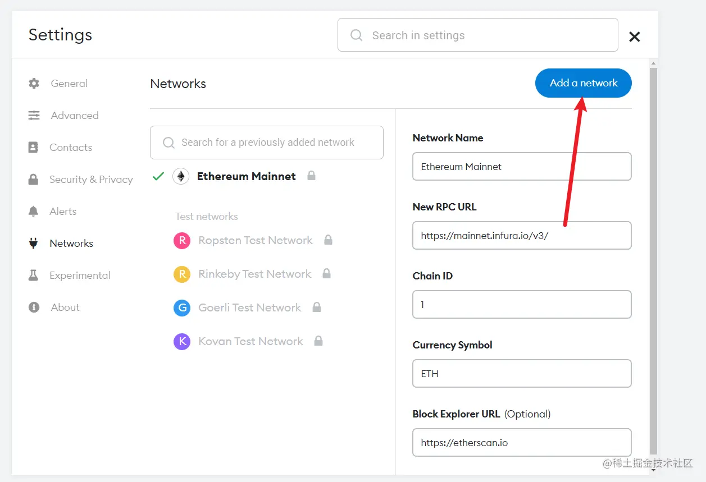Click the green checkmark beside Ethereum Mainnet
Screen dimensions: 706x482
pos(158,176)
